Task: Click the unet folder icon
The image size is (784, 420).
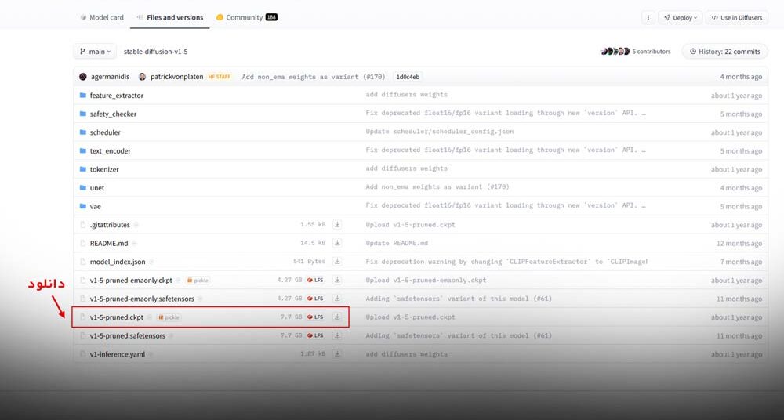Action: pos(83,187)
